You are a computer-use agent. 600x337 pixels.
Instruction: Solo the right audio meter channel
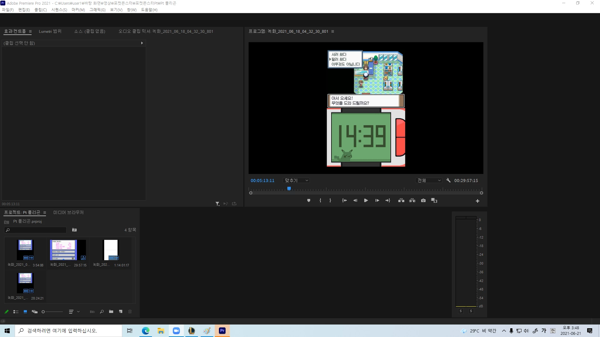(x=471, y=311)
